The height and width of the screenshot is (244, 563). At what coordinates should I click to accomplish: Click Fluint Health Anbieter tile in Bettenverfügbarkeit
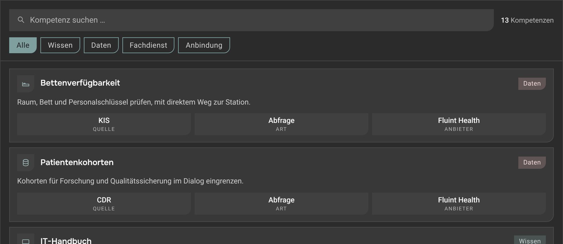coord(459,124)
